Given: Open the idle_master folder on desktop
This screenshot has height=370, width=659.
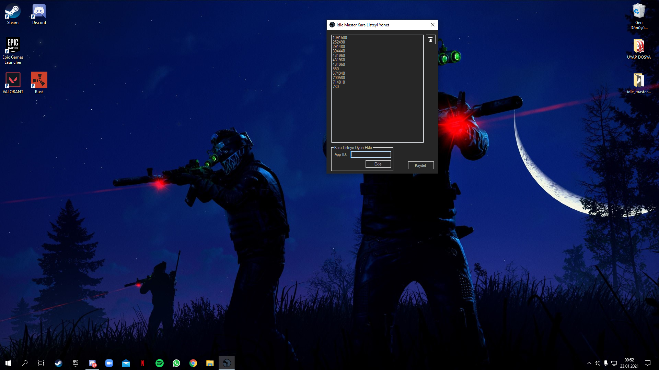Looking at the screenshot, I should click(x=638, y=83).
